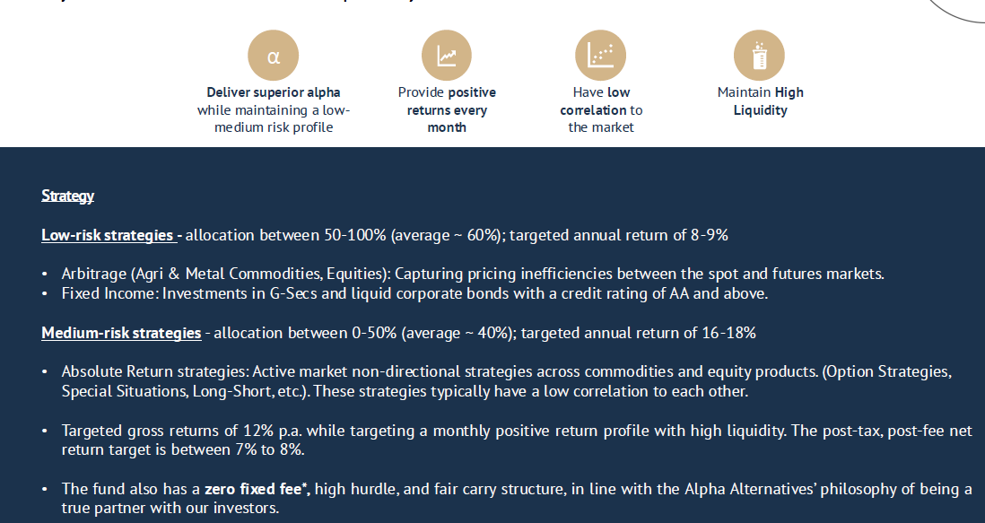Click the underlined Strategy heading
Image resolution: width=985 pixels, height=523 pixels.
[68, 196]
